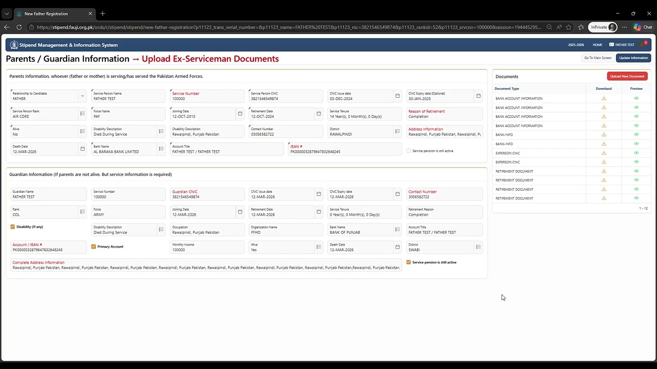Go back in the browser
The height and width of the screenshot is (369, 657).
point(7,27)
